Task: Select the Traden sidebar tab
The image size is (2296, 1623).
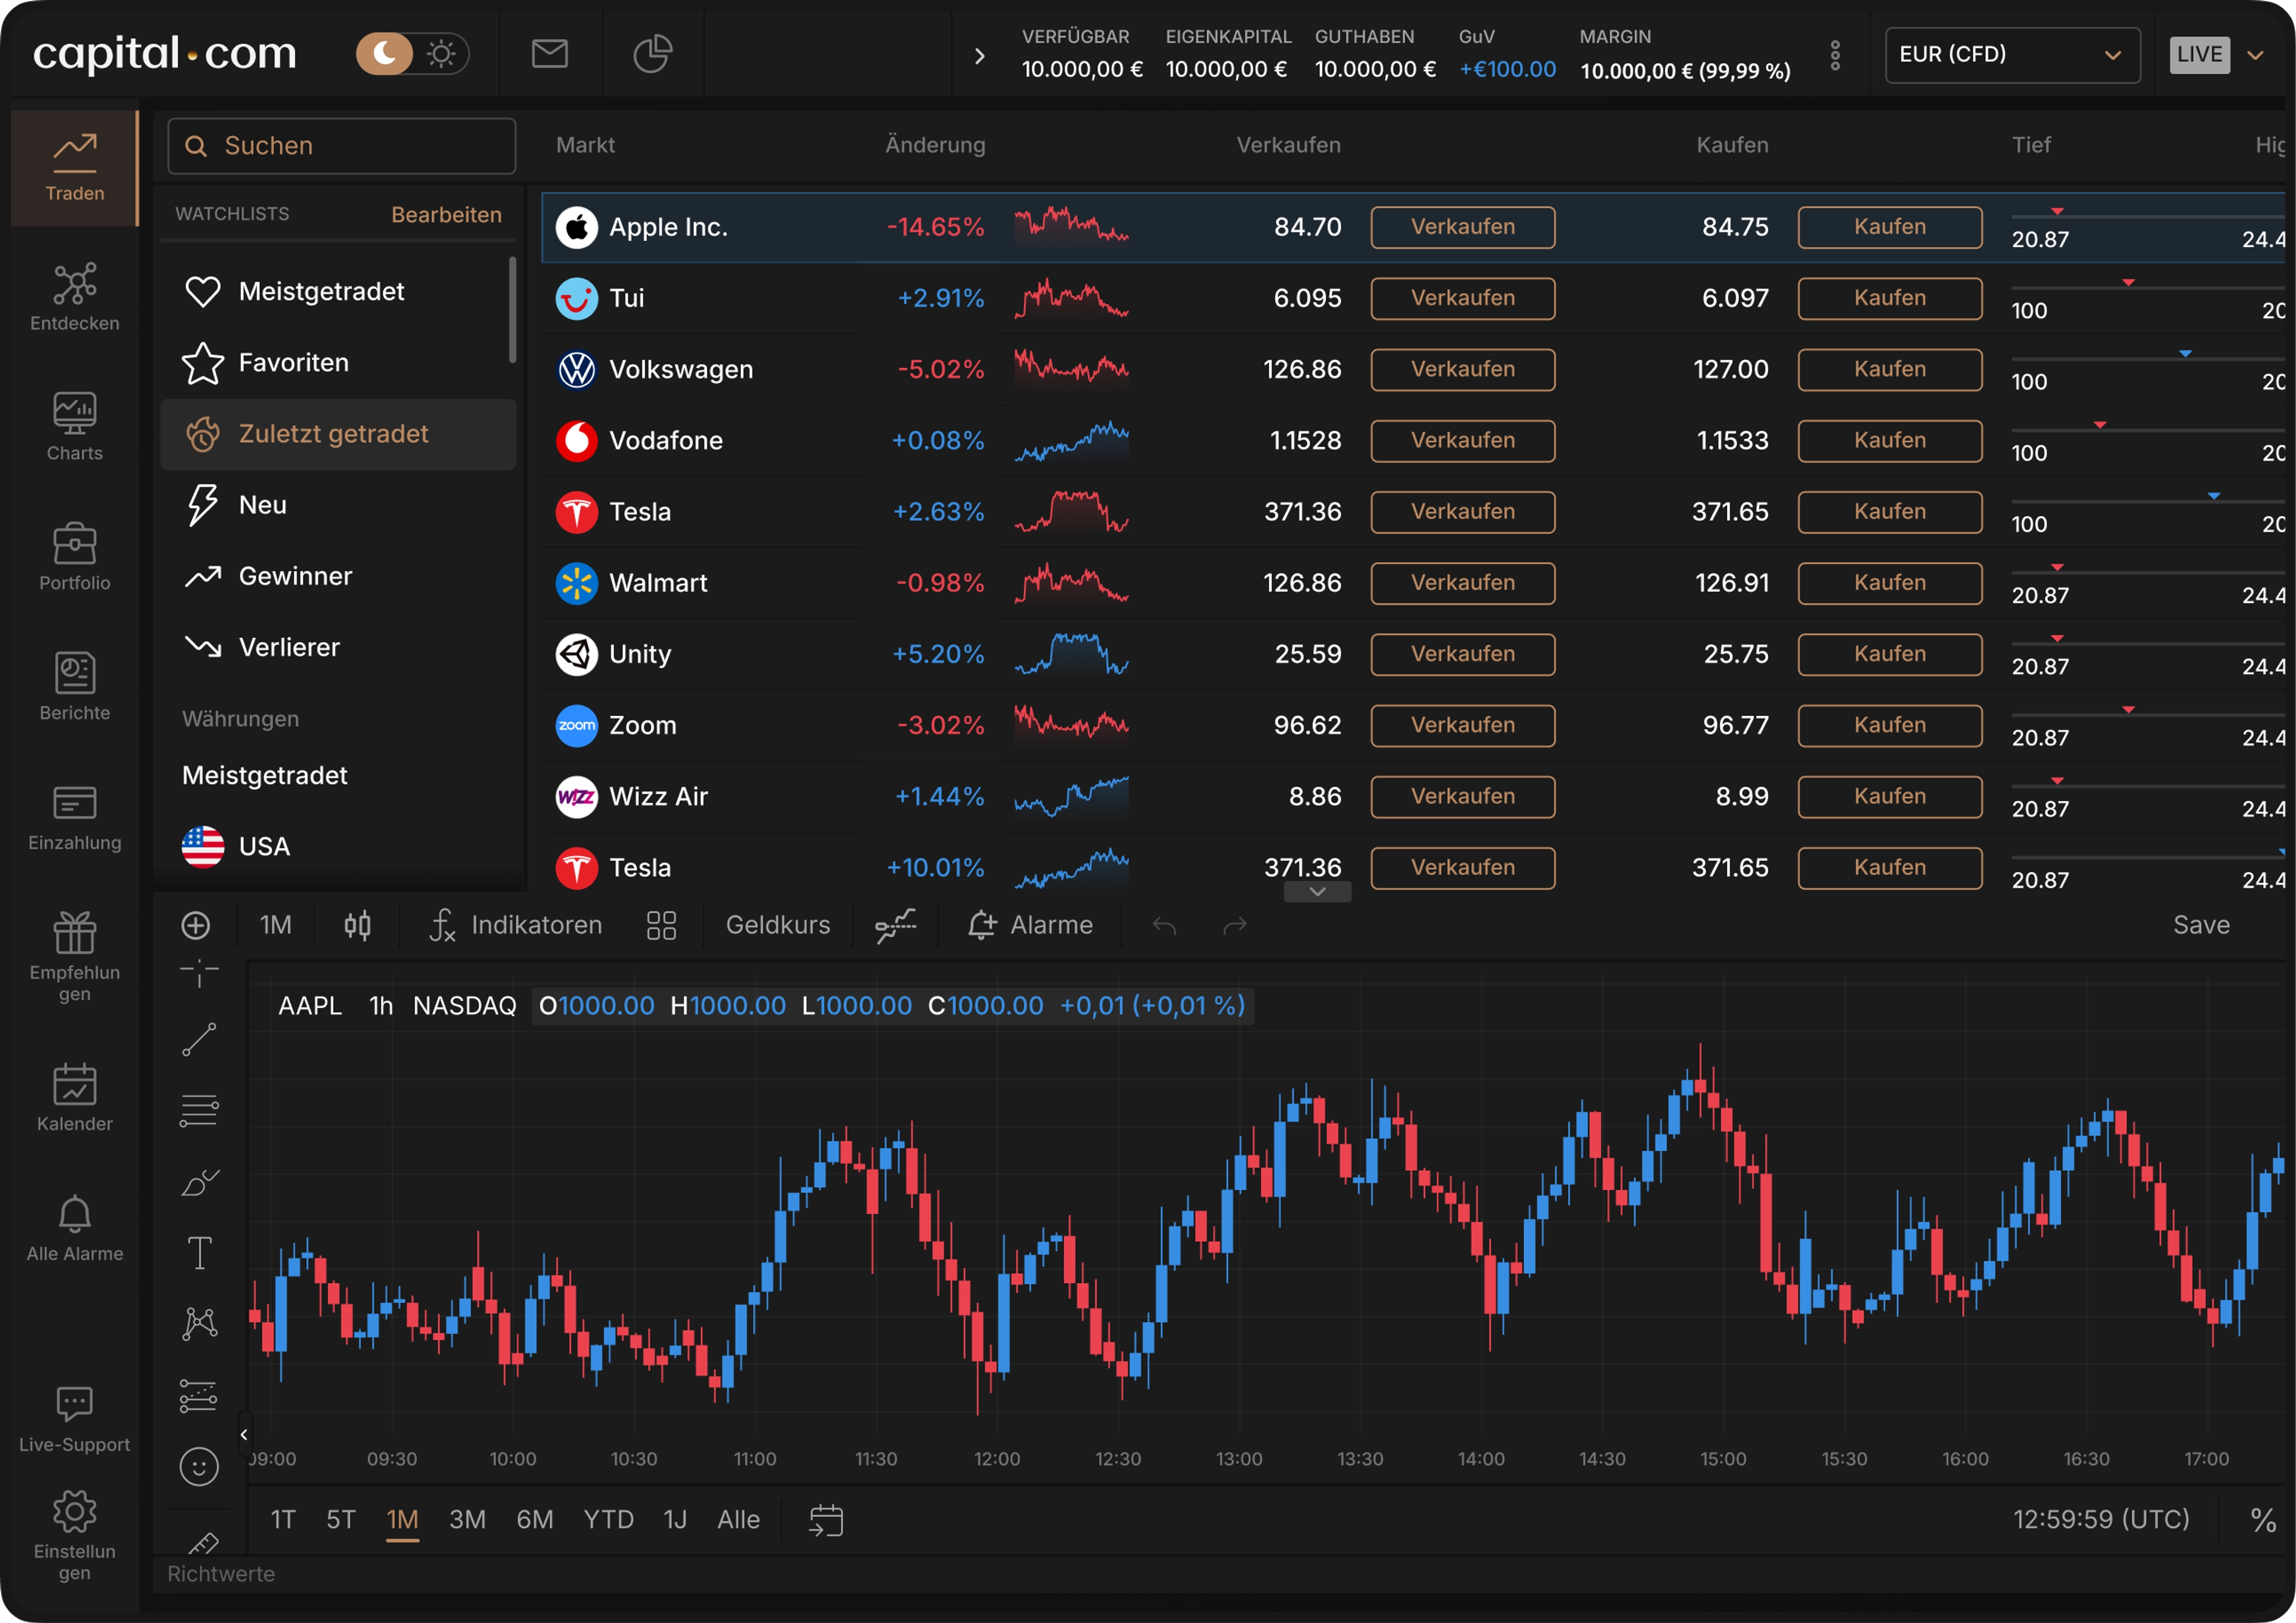Action: tap(75, 168)
